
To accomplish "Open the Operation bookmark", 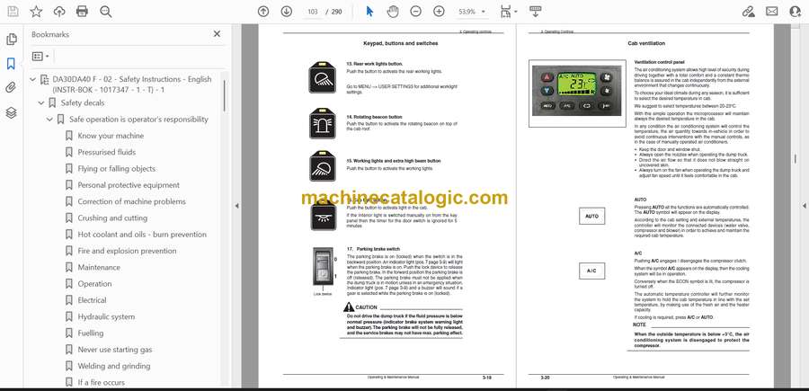I will [x=94, y=284].
